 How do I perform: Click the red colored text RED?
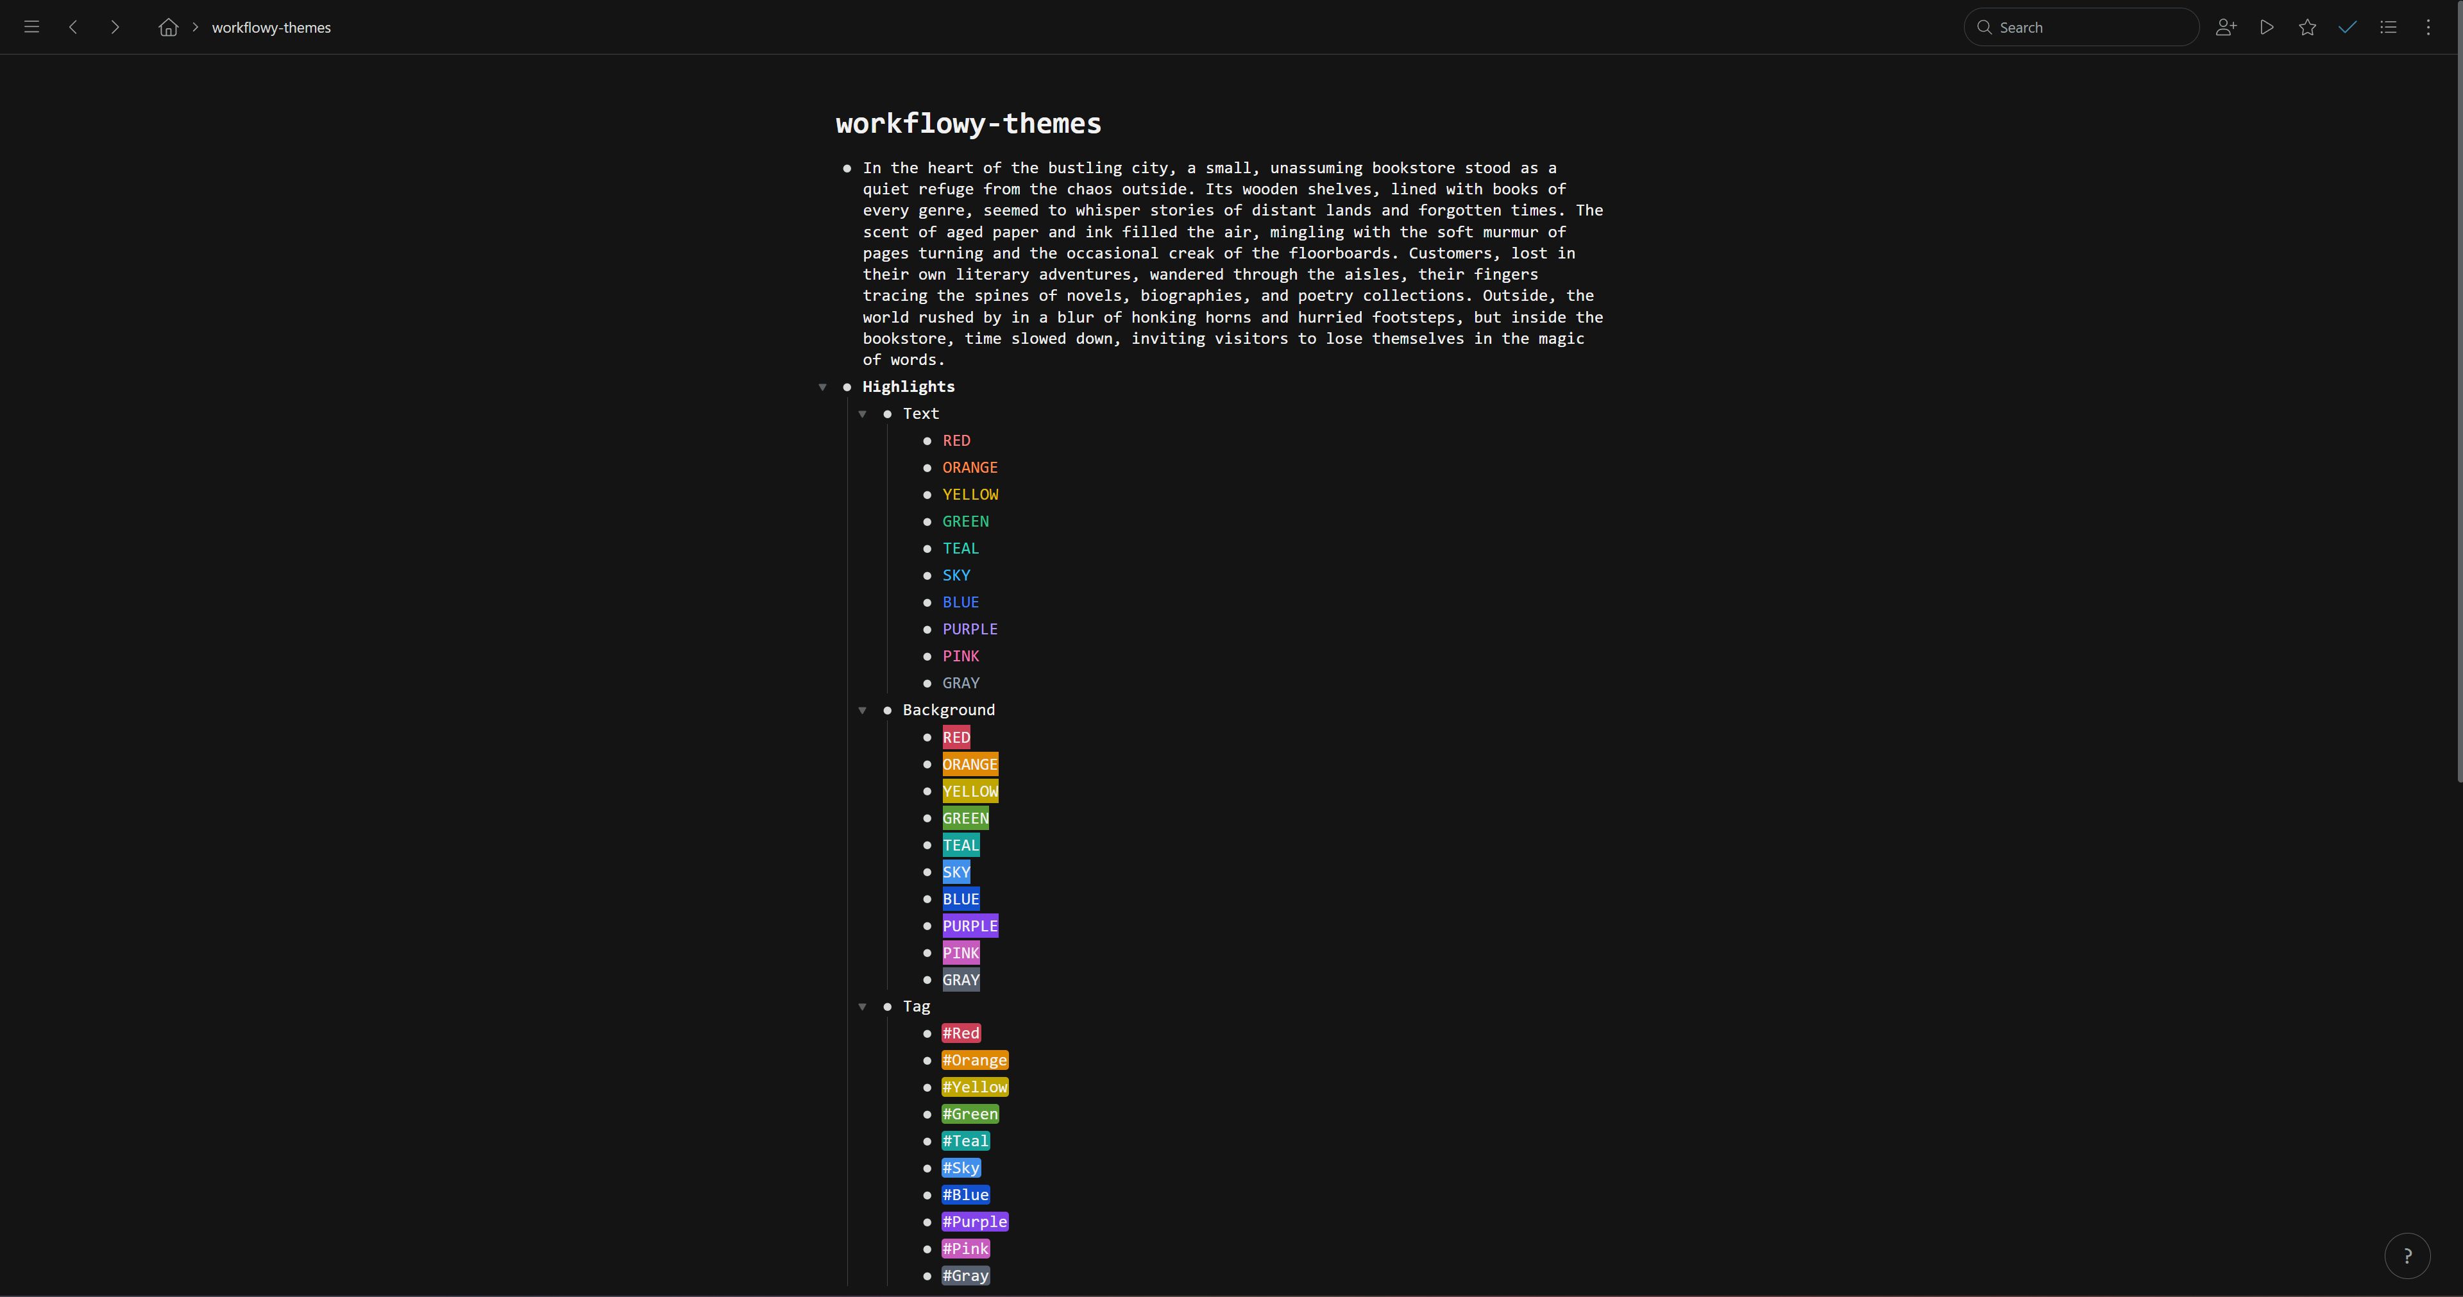tap(956, 440)
